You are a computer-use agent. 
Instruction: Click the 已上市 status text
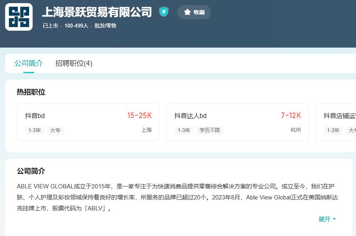50,26
